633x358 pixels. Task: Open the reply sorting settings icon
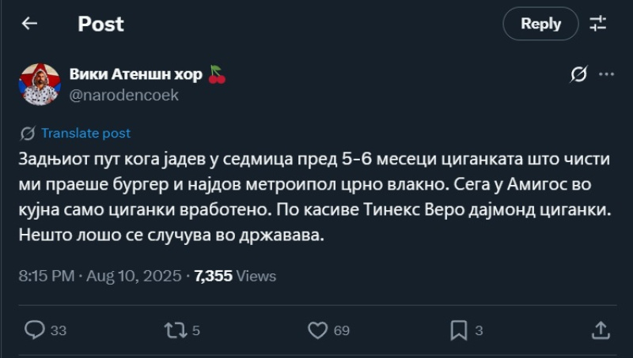(601, 24)
